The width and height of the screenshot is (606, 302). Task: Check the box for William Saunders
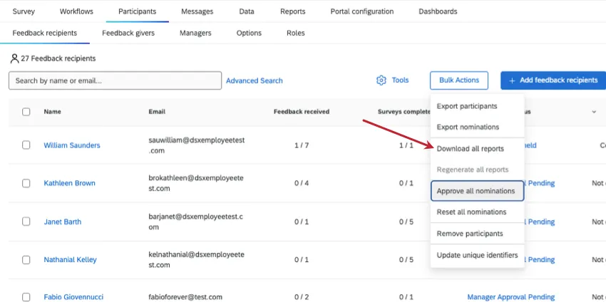(26, 145)
